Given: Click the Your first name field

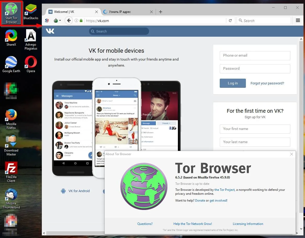Looking at the screenshot, I should (x=255, y=129).
